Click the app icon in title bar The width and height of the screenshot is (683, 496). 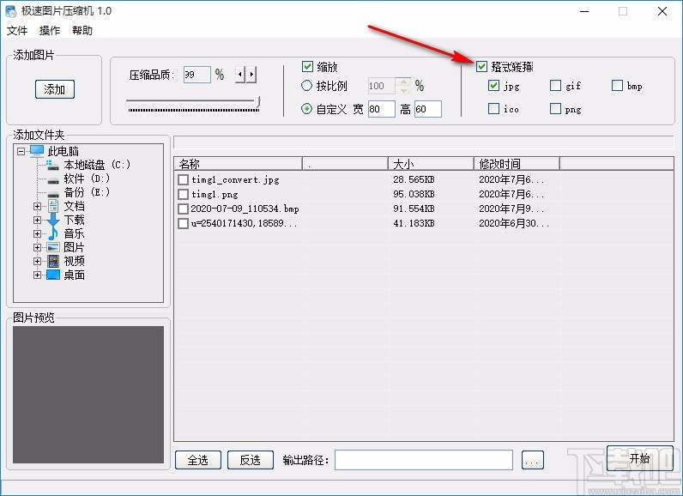pyautogui.click(x=11, y=11)
